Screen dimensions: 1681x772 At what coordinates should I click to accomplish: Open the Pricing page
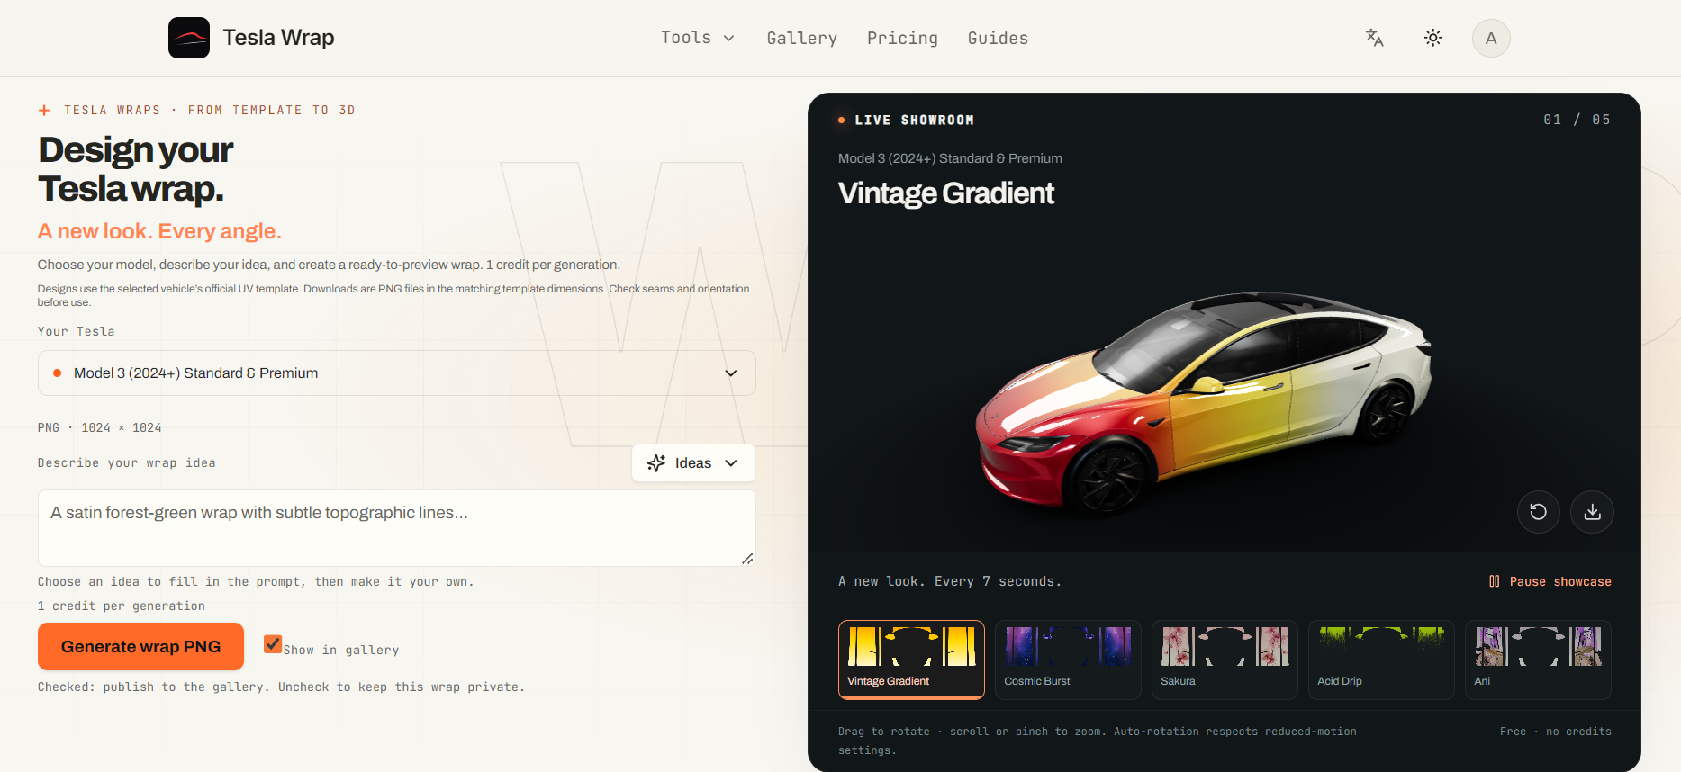tap(902, 38)
